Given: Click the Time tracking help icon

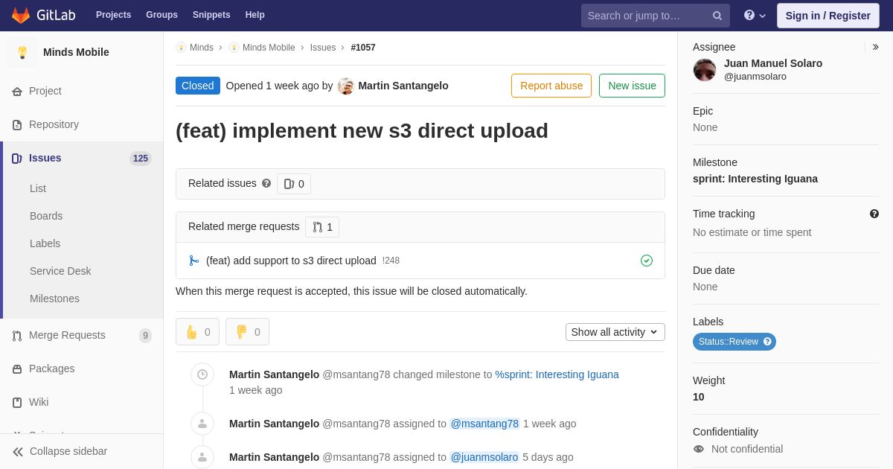Looking at the screenshot, I should [874, 214].
